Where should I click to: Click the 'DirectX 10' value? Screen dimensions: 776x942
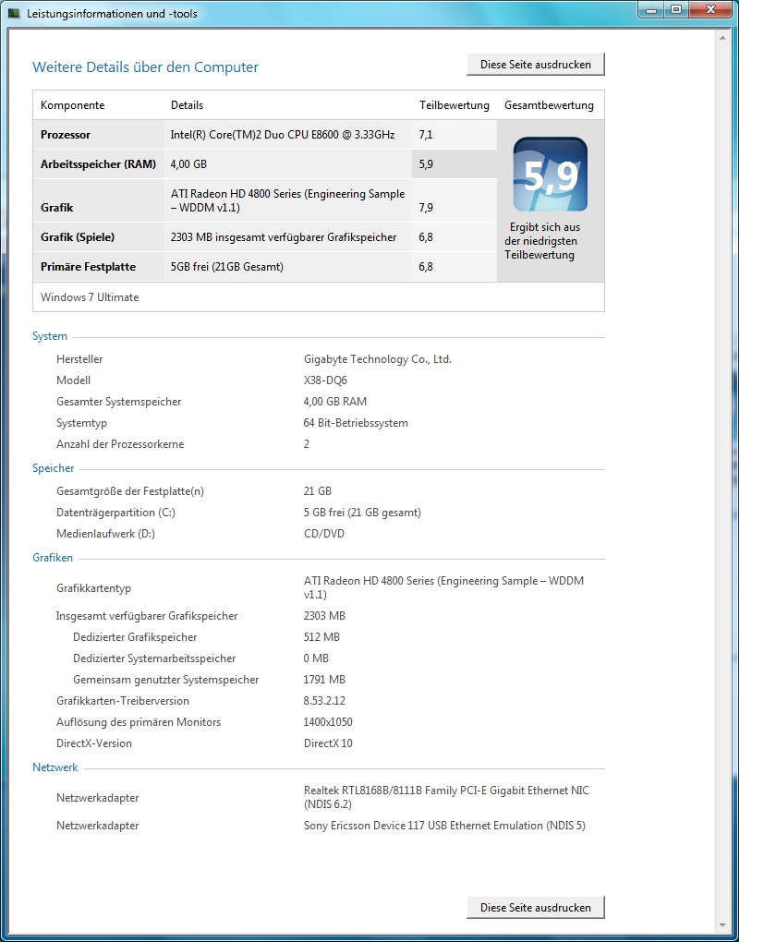328,743
